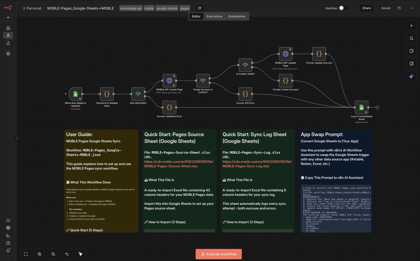Zoom in on the canvas
The height and width of the screenshot is (261, 420).
pos(39,254)
